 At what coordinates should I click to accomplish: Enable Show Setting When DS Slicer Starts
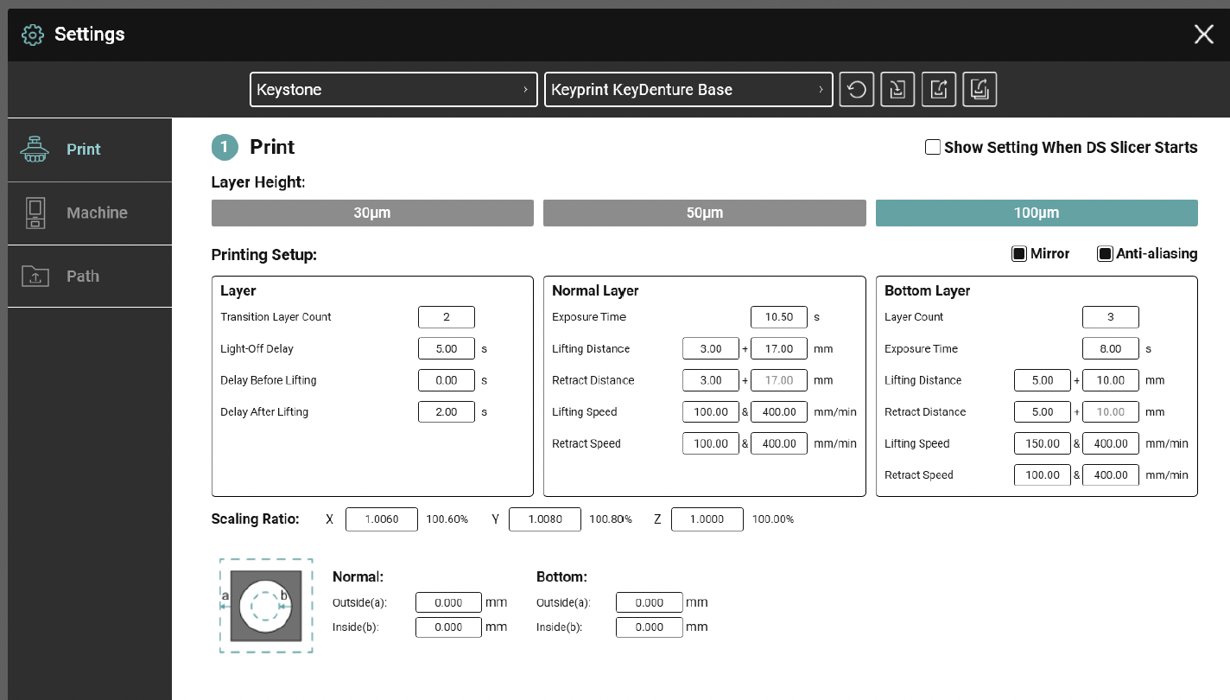933,147
